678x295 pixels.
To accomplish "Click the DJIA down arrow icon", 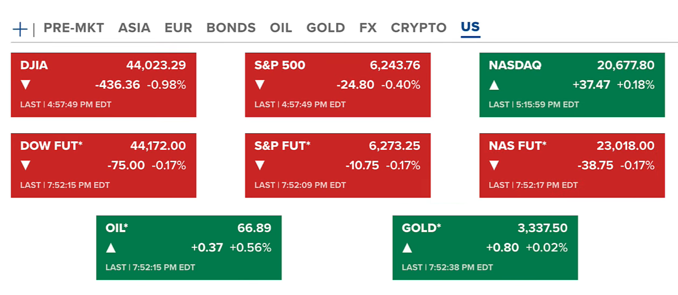I will (x=26, y=85).
